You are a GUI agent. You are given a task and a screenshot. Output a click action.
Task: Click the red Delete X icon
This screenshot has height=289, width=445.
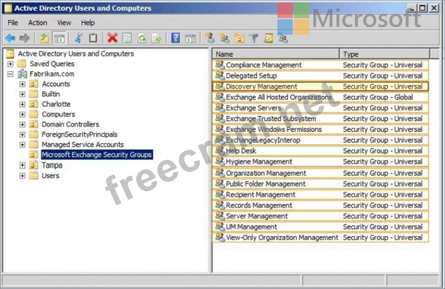pos(112,38)
